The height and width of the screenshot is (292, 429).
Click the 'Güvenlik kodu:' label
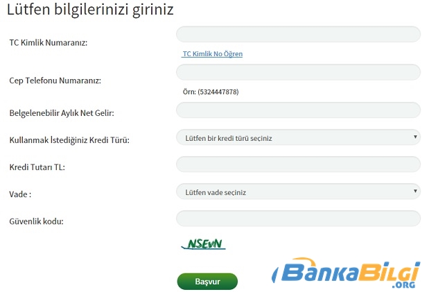(37, 221)
